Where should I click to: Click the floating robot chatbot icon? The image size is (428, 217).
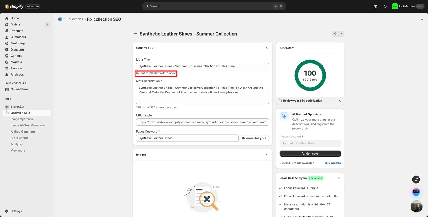click(x=416, y=192)
